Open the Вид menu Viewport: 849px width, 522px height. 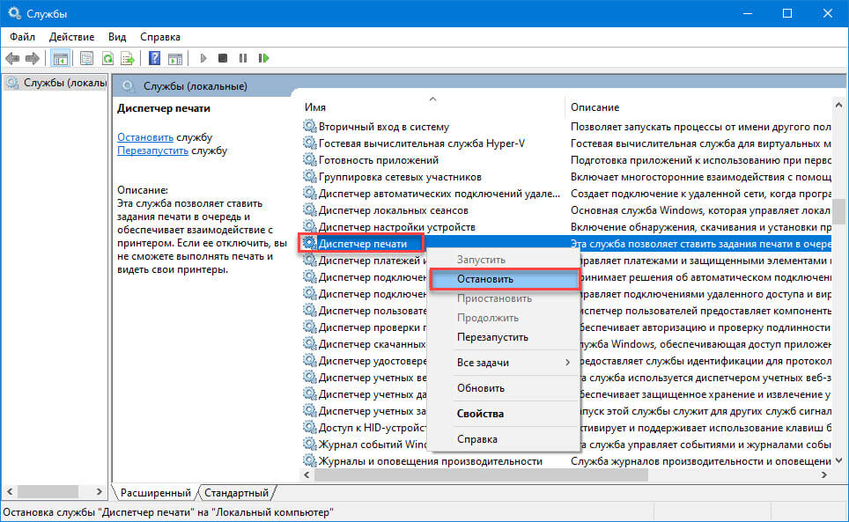pos(116,36)
